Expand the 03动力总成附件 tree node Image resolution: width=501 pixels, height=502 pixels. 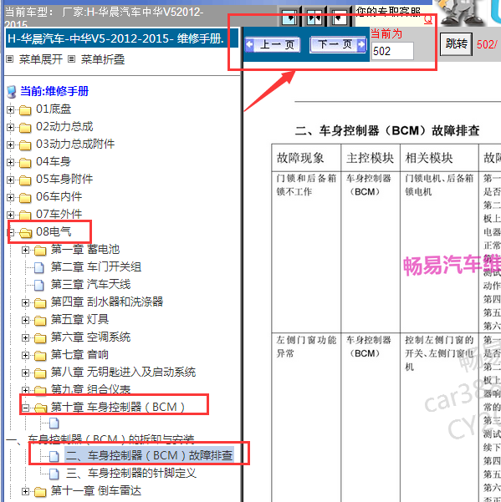[x=10, y=145]
